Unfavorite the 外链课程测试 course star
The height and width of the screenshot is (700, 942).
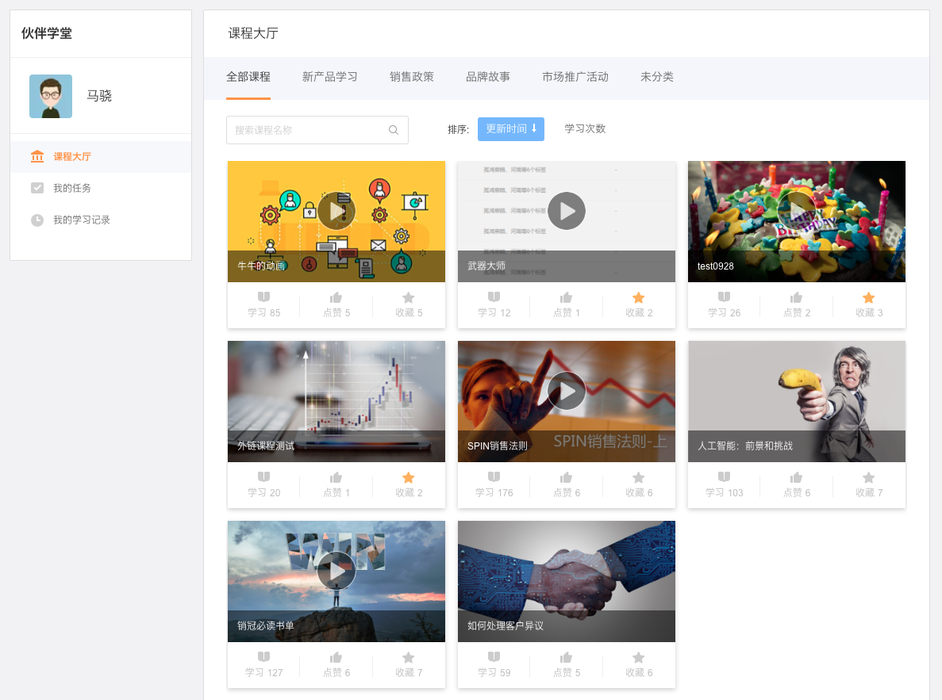409,478
